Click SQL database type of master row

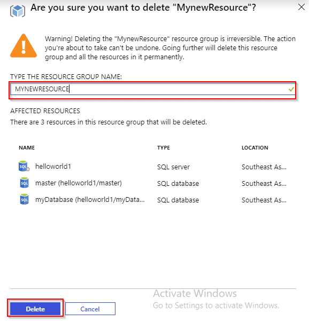click(178, 183)
